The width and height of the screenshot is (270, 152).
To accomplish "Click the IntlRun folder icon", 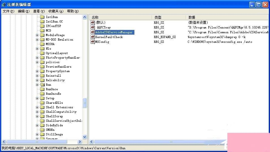I will coord(42,17).
